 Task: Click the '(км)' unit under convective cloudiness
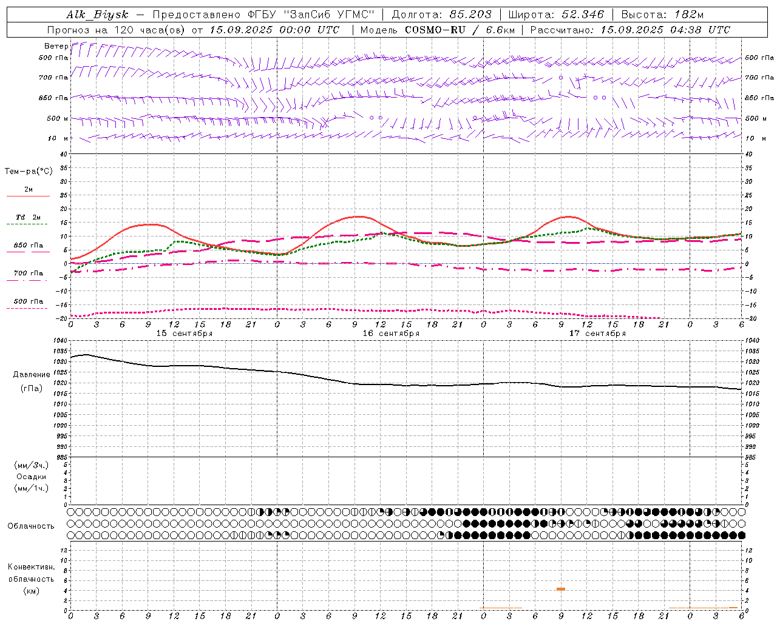(31, 591)
